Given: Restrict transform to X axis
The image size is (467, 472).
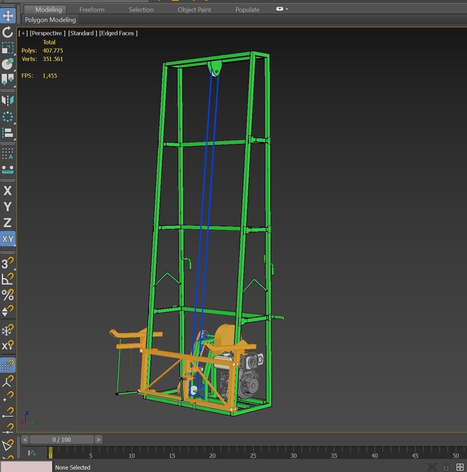Looking at the screenshot, I should point(8,191).
